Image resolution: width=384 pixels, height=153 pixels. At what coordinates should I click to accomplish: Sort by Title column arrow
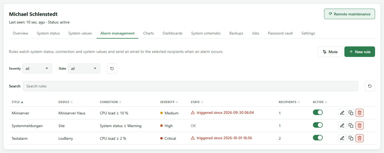(22, 102)
